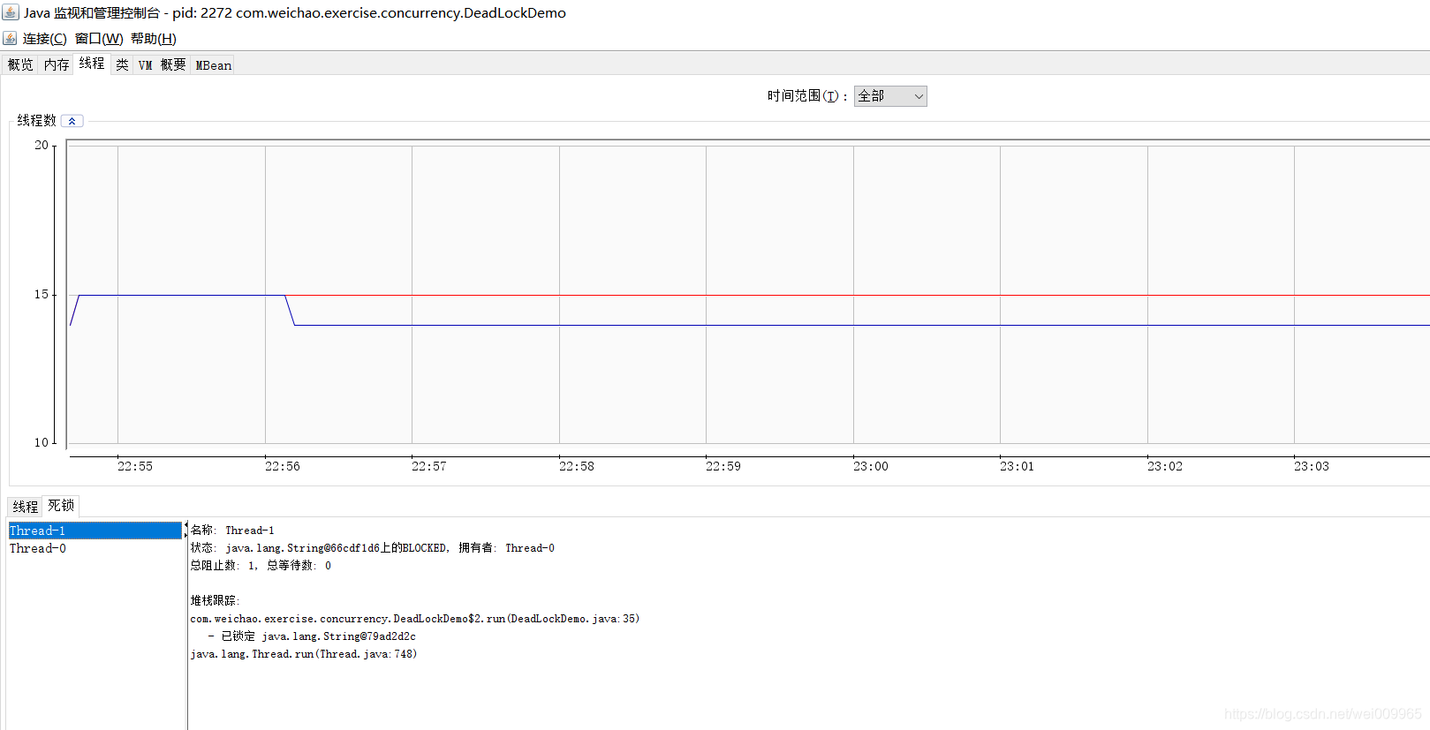Select Thread-1 in the deadlock list
Viewport: 1430px width, 730px height.
point(95,531)
